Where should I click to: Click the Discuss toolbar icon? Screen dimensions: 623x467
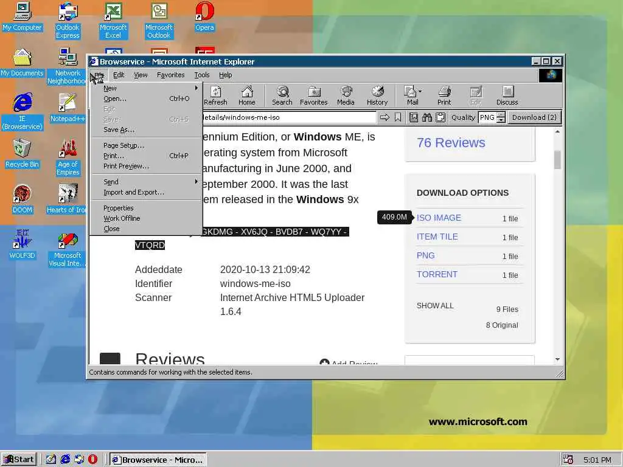507,95
